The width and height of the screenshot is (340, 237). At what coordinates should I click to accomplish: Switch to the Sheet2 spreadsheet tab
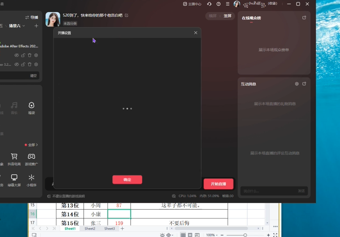pos(90,229)
